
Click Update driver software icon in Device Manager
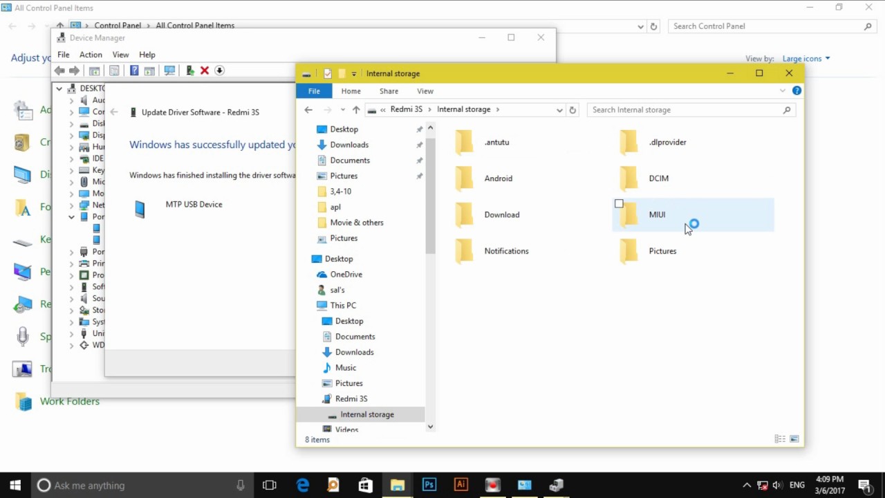pos(190,71)
